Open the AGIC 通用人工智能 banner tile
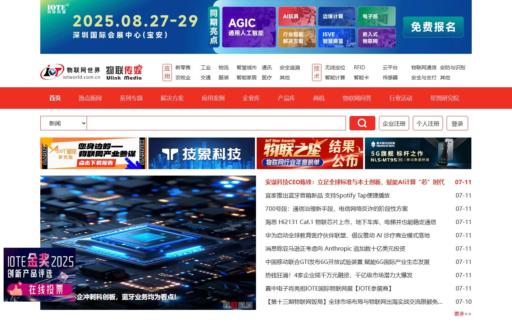512x335 pixels. pos(249,27)
